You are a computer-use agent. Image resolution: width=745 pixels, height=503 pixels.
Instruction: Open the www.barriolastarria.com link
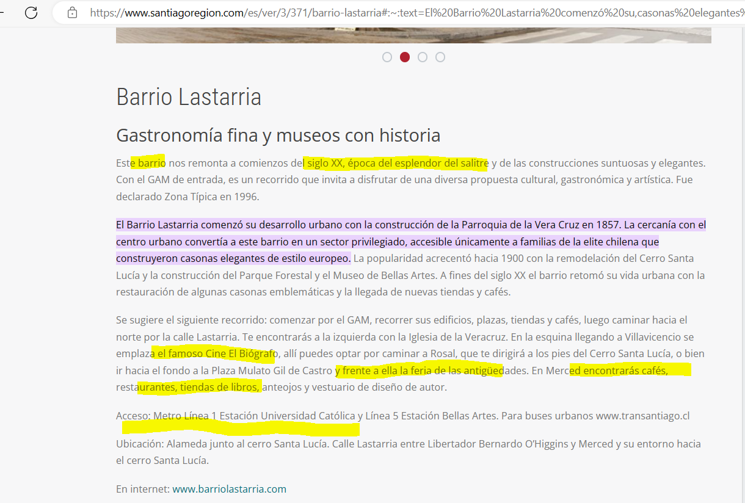[229, 489]
